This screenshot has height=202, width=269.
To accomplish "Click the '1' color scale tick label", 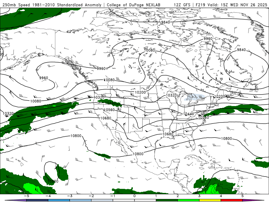I will pos(156,196).
